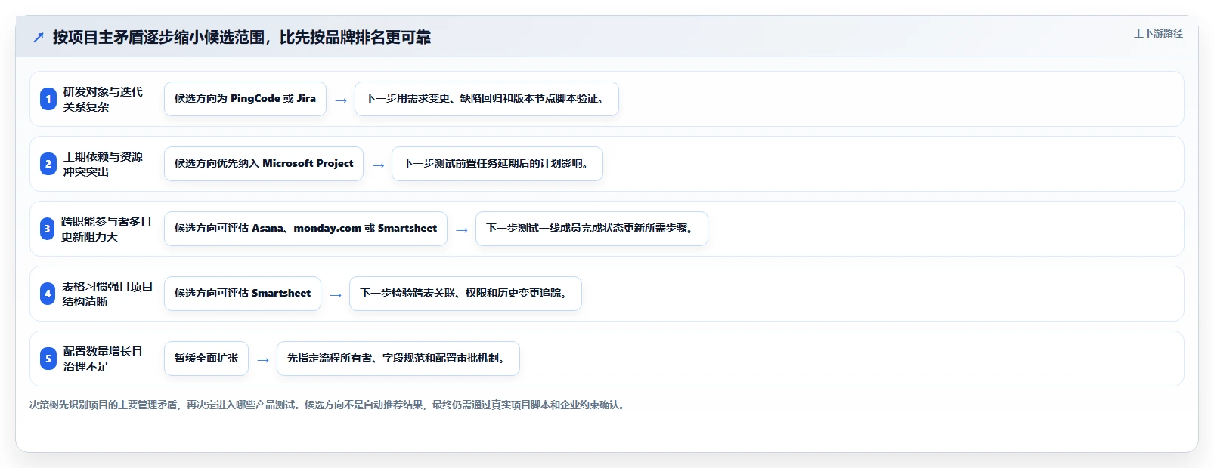The width and height of the screenshot is (1214, 468).
Task: Click the 下一步检验跨表关联 next-step box
Action: (x=466, y=294)
